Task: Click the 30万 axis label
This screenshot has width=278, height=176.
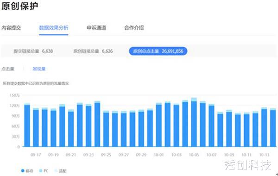Action: pos(16,137)
